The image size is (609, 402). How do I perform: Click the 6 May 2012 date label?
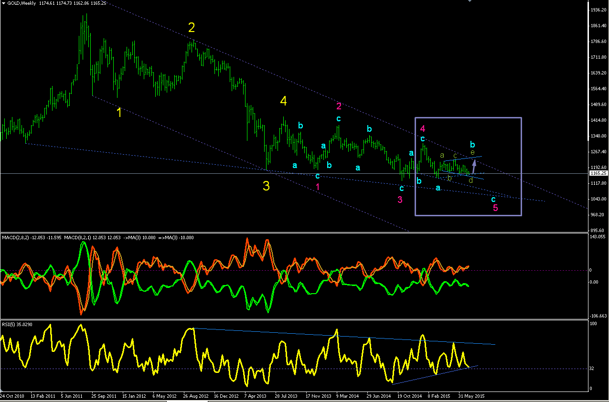[164, 396]
